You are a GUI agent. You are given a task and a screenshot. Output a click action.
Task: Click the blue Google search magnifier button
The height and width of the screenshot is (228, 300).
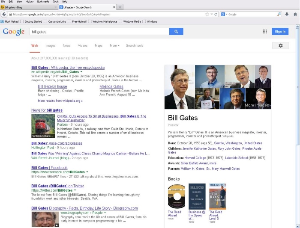(176, 32)
